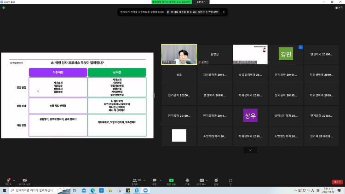Screen dimensions: 345x194
Task: Click the green share screen button
Action: click(x=171, y=181)
